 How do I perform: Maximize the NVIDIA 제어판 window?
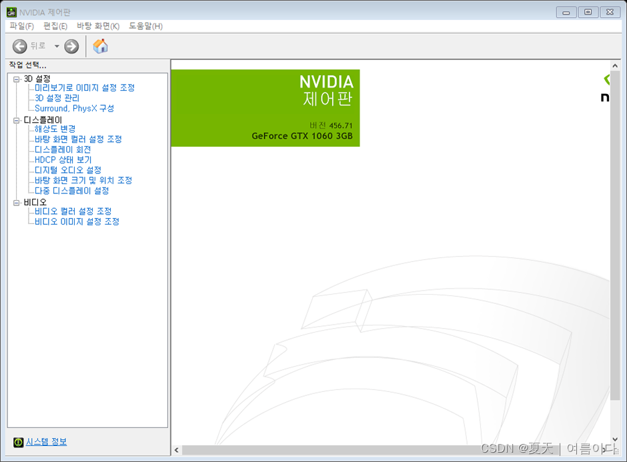[x=588, y=13]
